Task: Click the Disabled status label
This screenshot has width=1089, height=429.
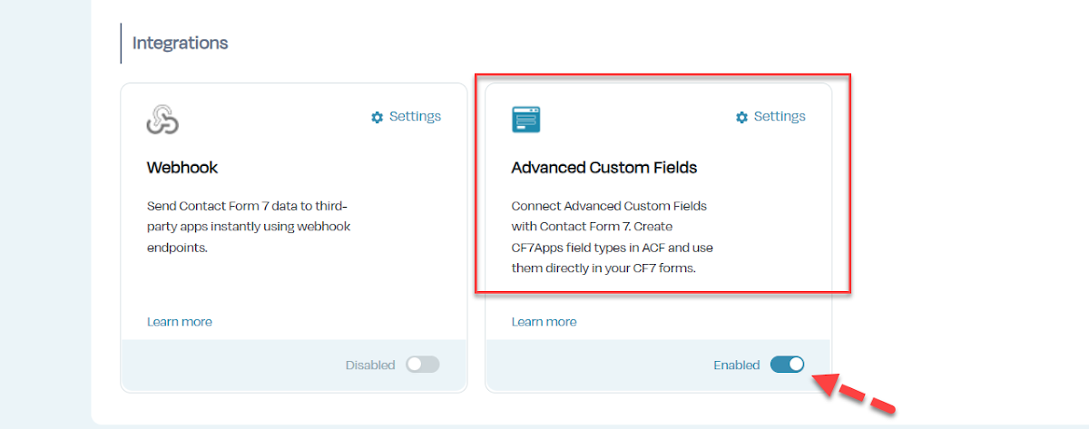Action: click(x=370, y=366)
